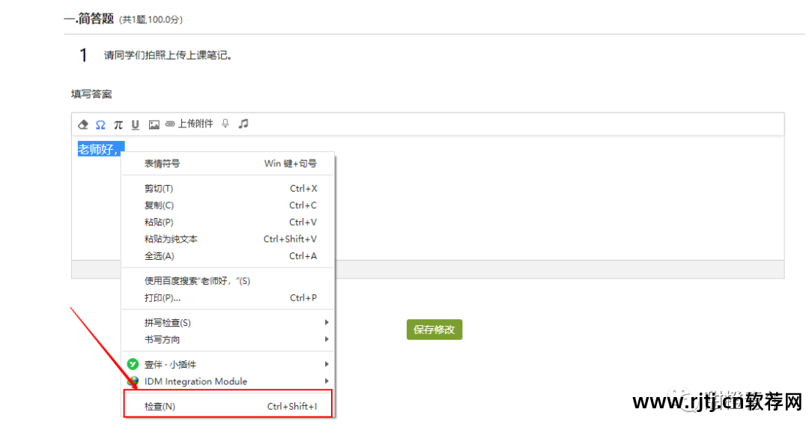Viewport: 809px width, 436px height.
Task: Click the insert image icon
Action: coord(154,124)
